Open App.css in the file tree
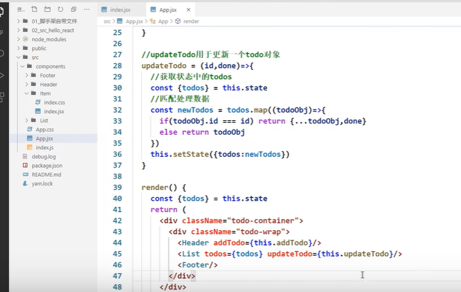Viewport: 461px width, 292px height. (45, 130)
